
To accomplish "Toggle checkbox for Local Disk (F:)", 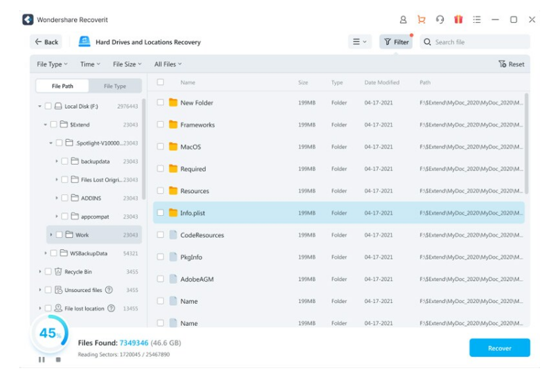I will click(48, 107).
